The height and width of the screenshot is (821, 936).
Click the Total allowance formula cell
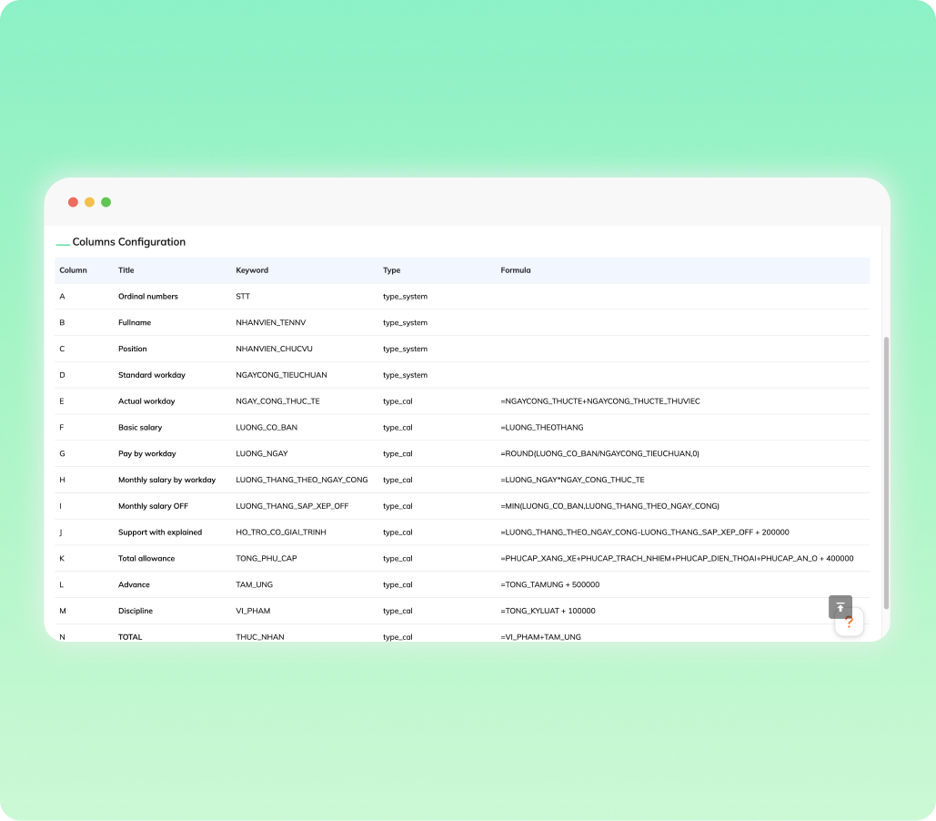676,558
